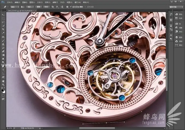Open the Brush Presets panel icon
185x130 pixels.
(171, 25)
